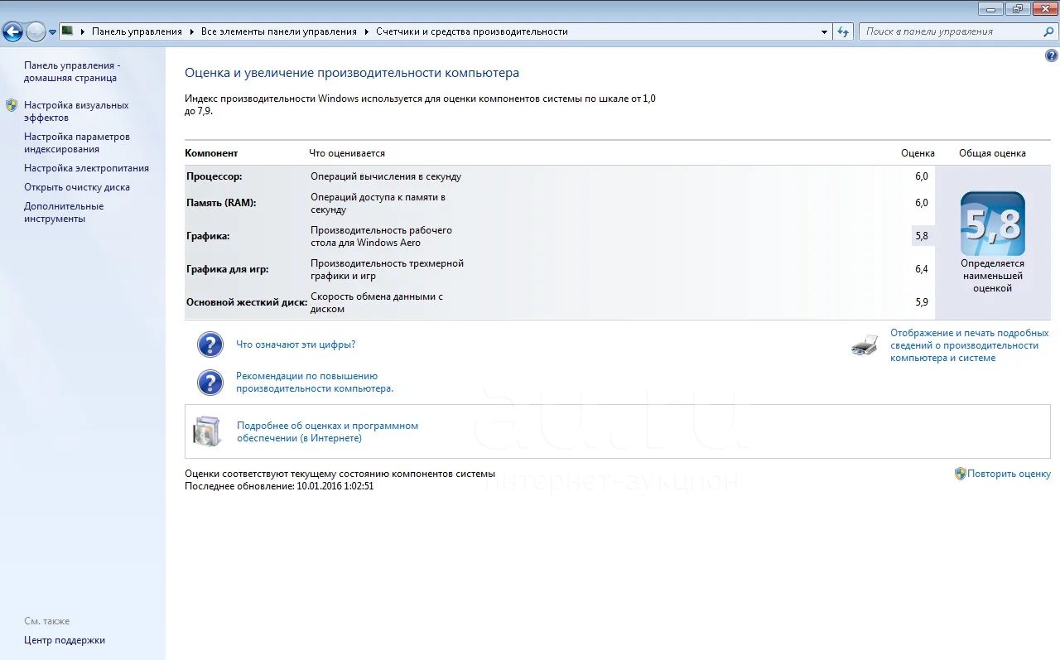Click the software box icon near 'Подробнее об оценках'
This screenshot has width=1060, height=660.
(x=207, y=431)
